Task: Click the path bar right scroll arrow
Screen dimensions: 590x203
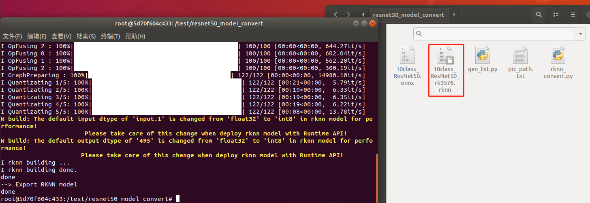Action: [454, 15]
